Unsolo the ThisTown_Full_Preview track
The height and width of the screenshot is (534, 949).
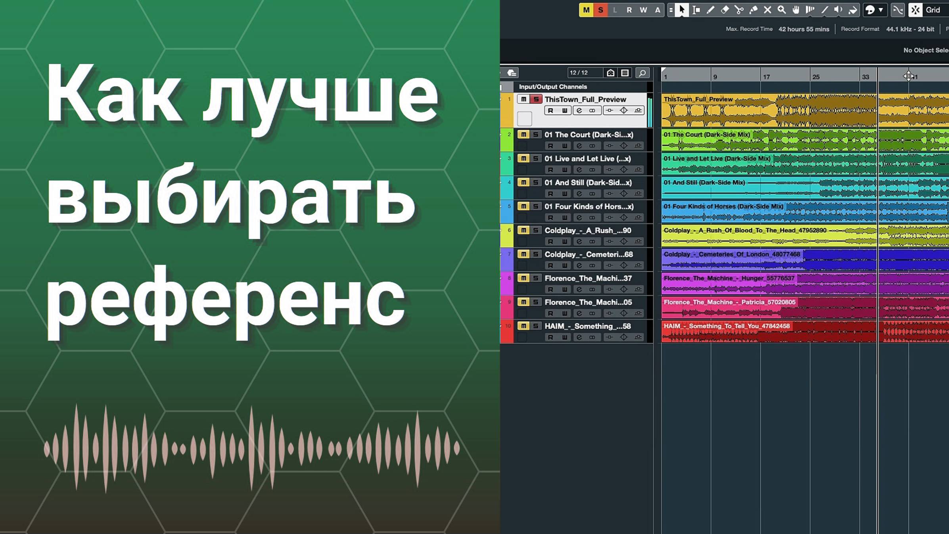(x=536, y=99)
